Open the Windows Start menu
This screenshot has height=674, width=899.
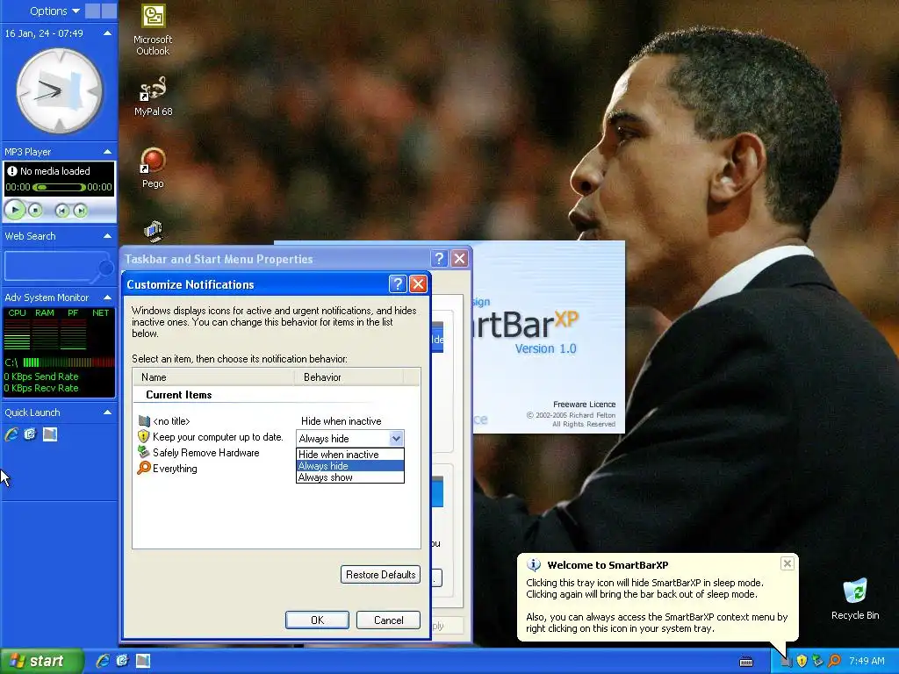(x=40, y=661)
